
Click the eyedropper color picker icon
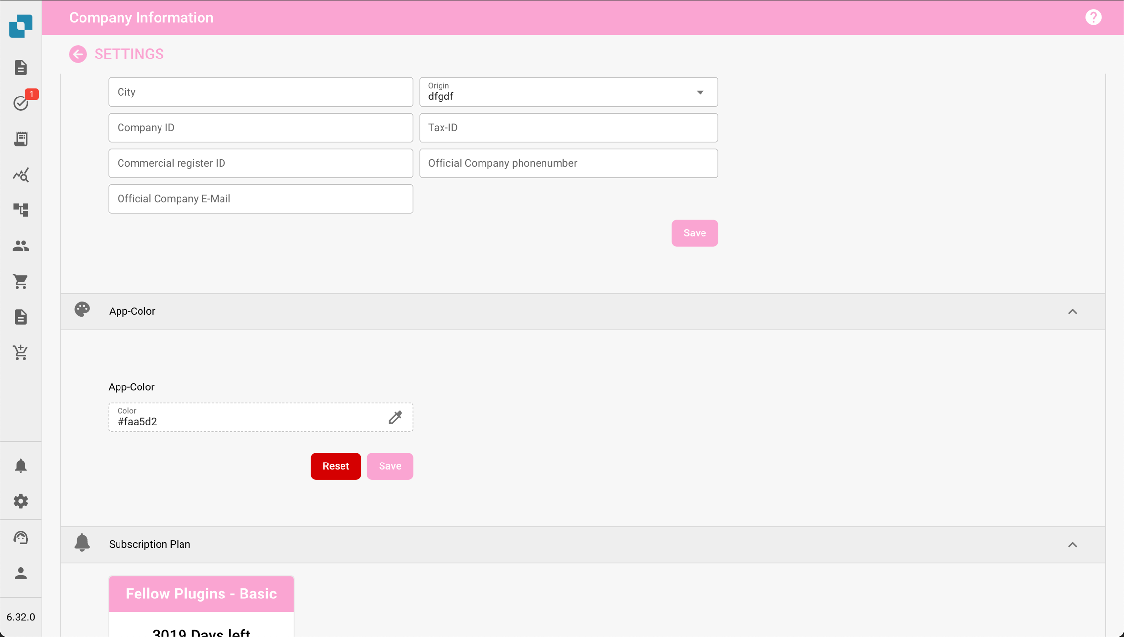pos(395,417)
